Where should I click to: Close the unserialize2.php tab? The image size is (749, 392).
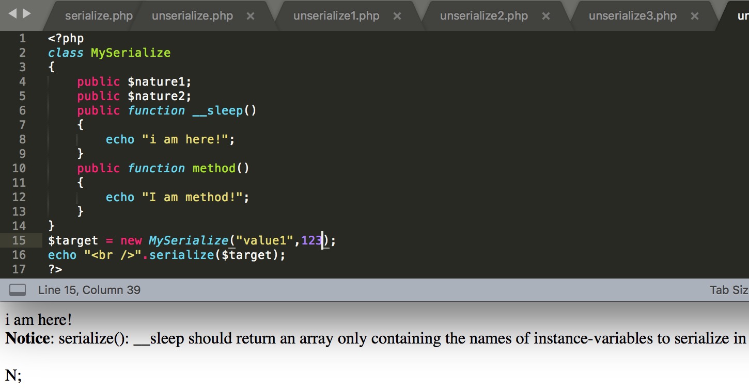546,16
